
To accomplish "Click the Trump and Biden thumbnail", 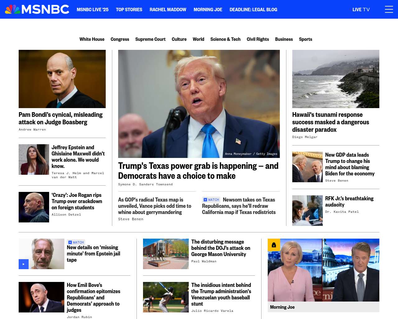I will coord(308,167).
